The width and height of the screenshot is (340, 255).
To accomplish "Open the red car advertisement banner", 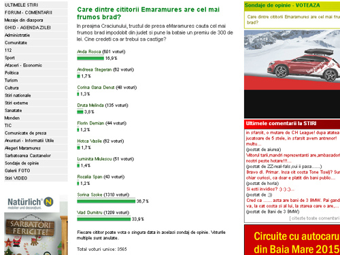I will tap(292, 74).
